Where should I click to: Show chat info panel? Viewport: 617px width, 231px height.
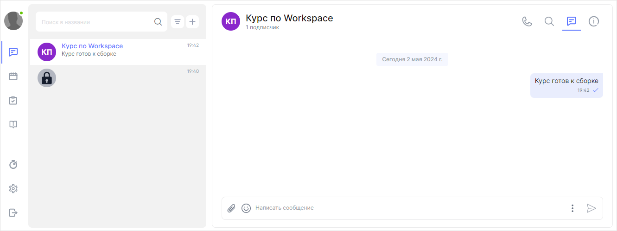pyautogui.click(x=594, y=21)
